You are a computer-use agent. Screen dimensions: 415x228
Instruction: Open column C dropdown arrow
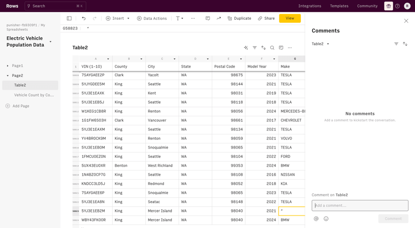(174, 59)
